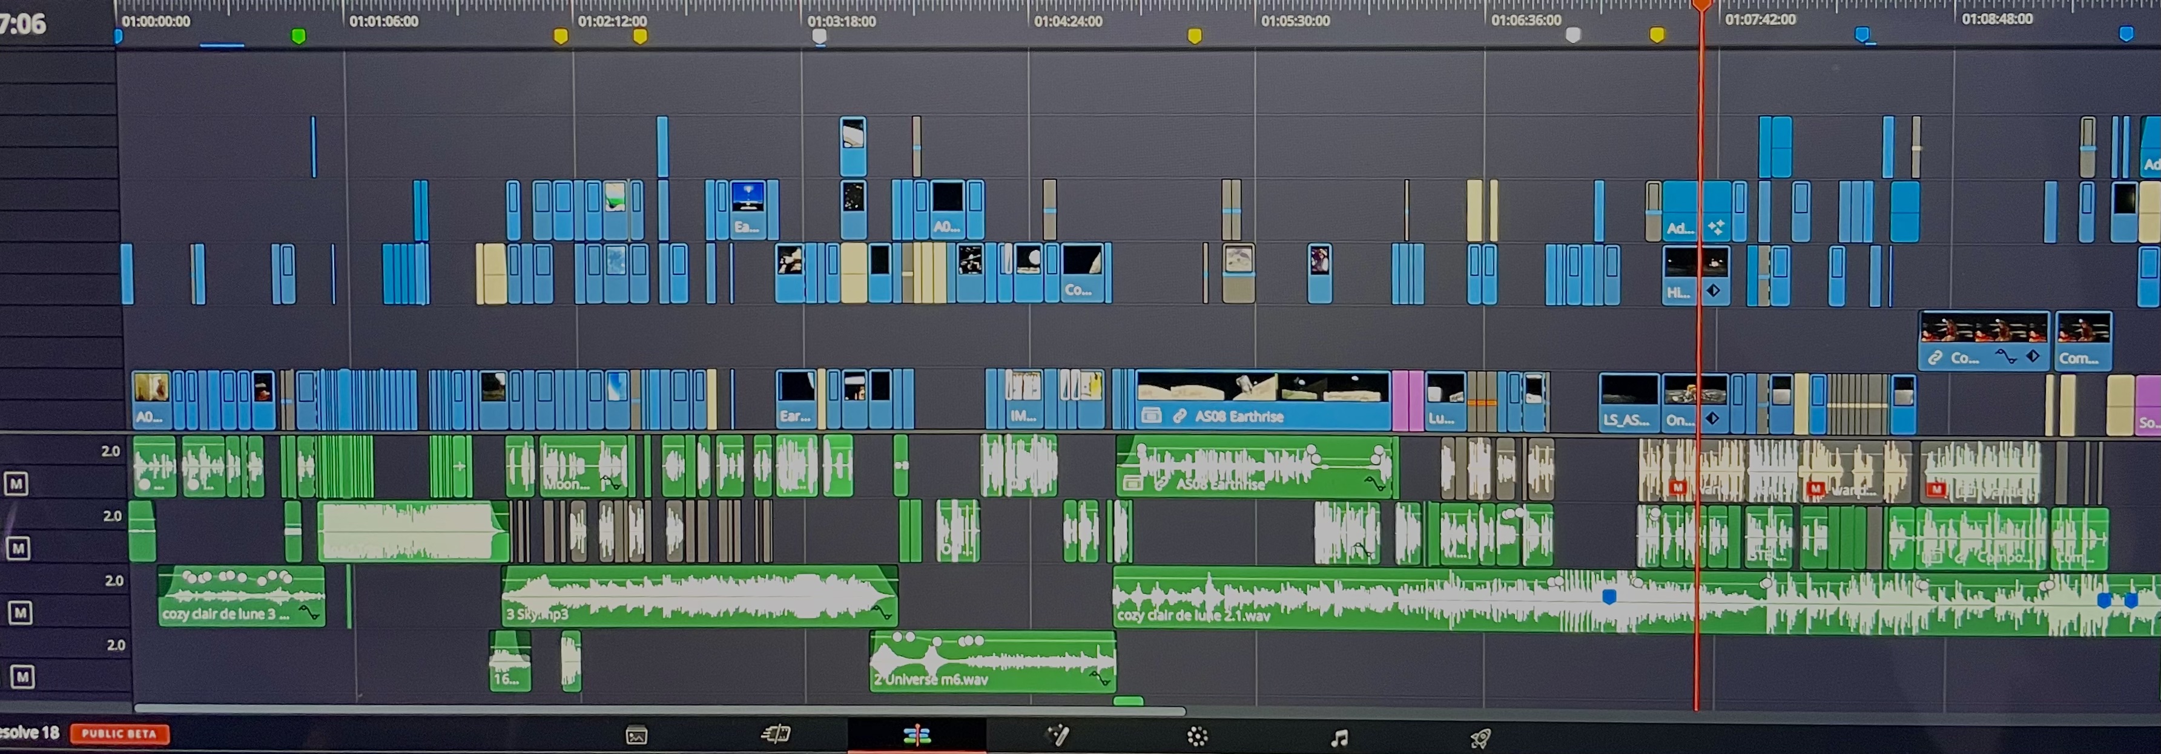Image resolution: width=2161 pixels, height=754 pixels.
Task: Click box icon on AS08 Earthrise video clip
Action: click(1152, 416)
